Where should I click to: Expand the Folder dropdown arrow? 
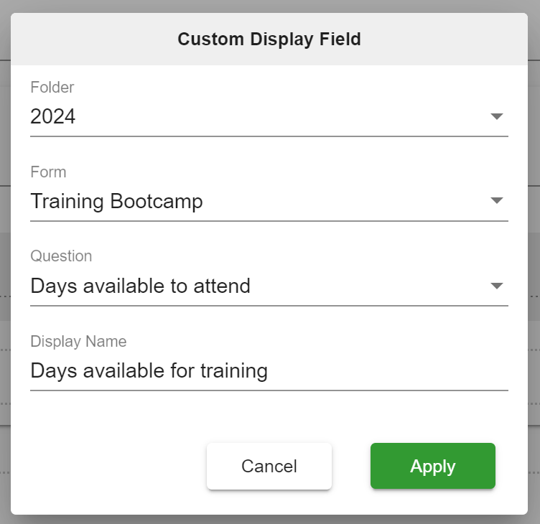click(496, 116)
